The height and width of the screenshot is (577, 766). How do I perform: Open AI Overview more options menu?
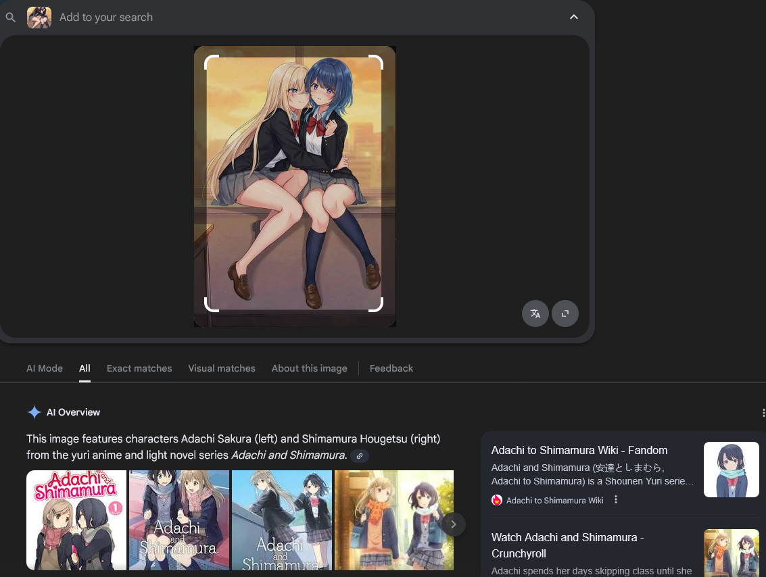(763, 413)
